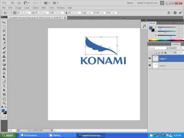Image resolution: width=184 pixels, height=138 pixels.
Task: Collapse the panel dock with the double arrow
Action: [x=146, y=20]
